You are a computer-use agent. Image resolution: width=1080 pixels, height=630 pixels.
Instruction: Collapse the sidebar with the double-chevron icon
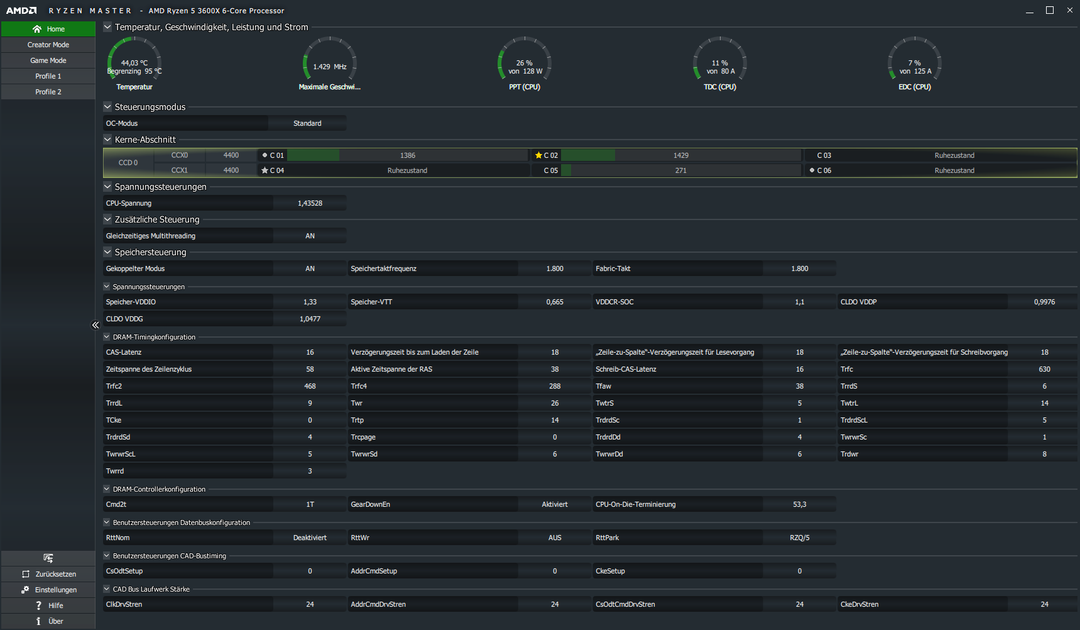click(x=95, y=325)
